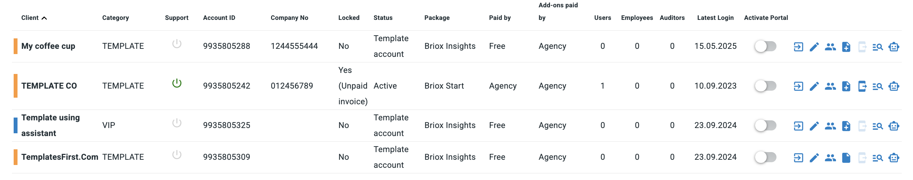Edit TEMPLATE CO with pencil icon
Screen dimensions: 913x180
[814, 86]
